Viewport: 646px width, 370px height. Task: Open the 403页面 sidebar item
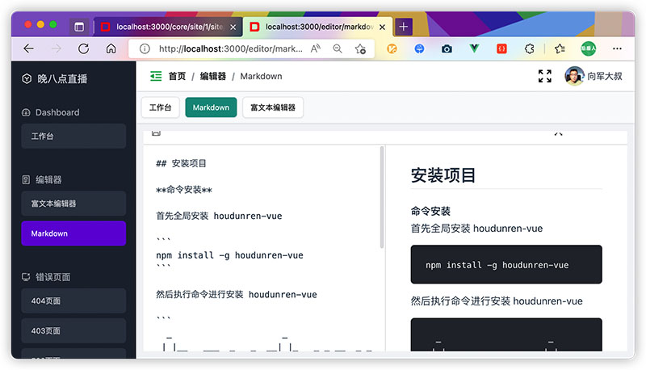click(x=73, y=331)
